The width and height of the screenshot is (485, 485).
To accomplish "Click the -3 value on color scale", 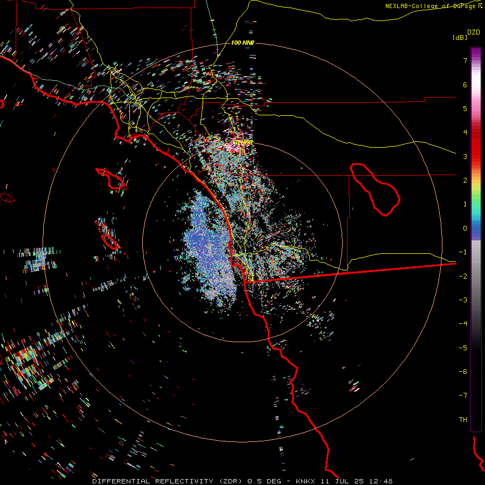I will [x=463, y=300].
